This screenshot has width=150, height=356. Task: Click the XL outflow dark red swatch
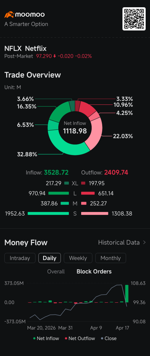(x=83, y=183)
